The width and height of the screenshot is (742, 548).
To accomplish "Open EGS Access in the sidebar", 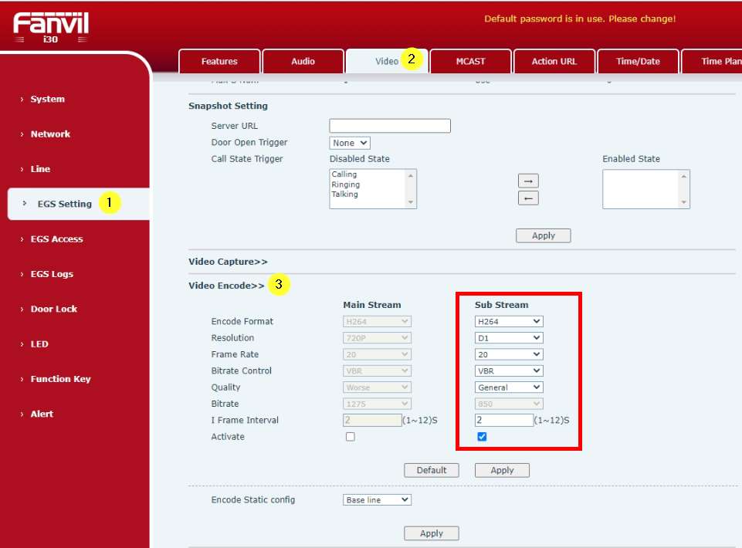I will [56, 239].
